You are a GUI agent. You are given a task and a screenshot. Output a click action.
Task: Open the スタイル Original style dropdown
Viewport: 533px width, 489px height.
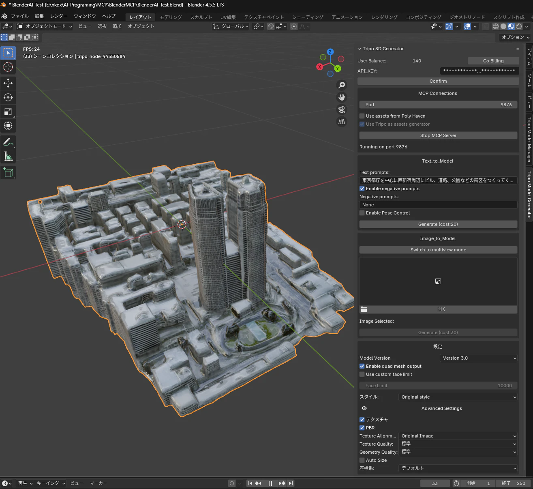click(x=458, y=397)
